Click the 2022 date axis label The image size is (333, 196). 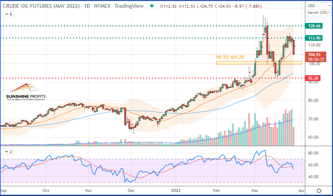pyautogui.click(x=176, y=191)
